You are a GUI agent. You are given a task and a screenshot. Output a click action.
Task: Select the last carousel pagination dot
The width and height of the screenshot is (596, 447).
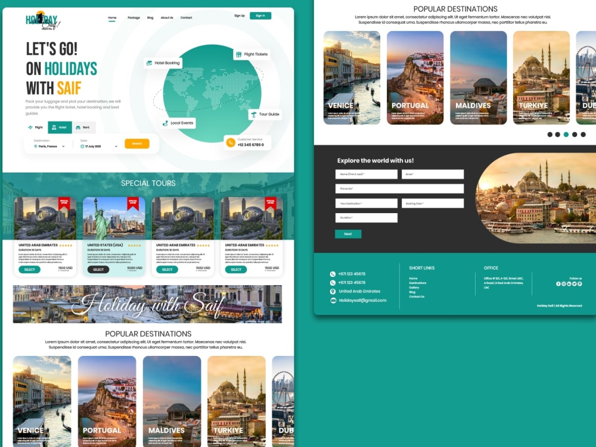click(x=583, y=135)
